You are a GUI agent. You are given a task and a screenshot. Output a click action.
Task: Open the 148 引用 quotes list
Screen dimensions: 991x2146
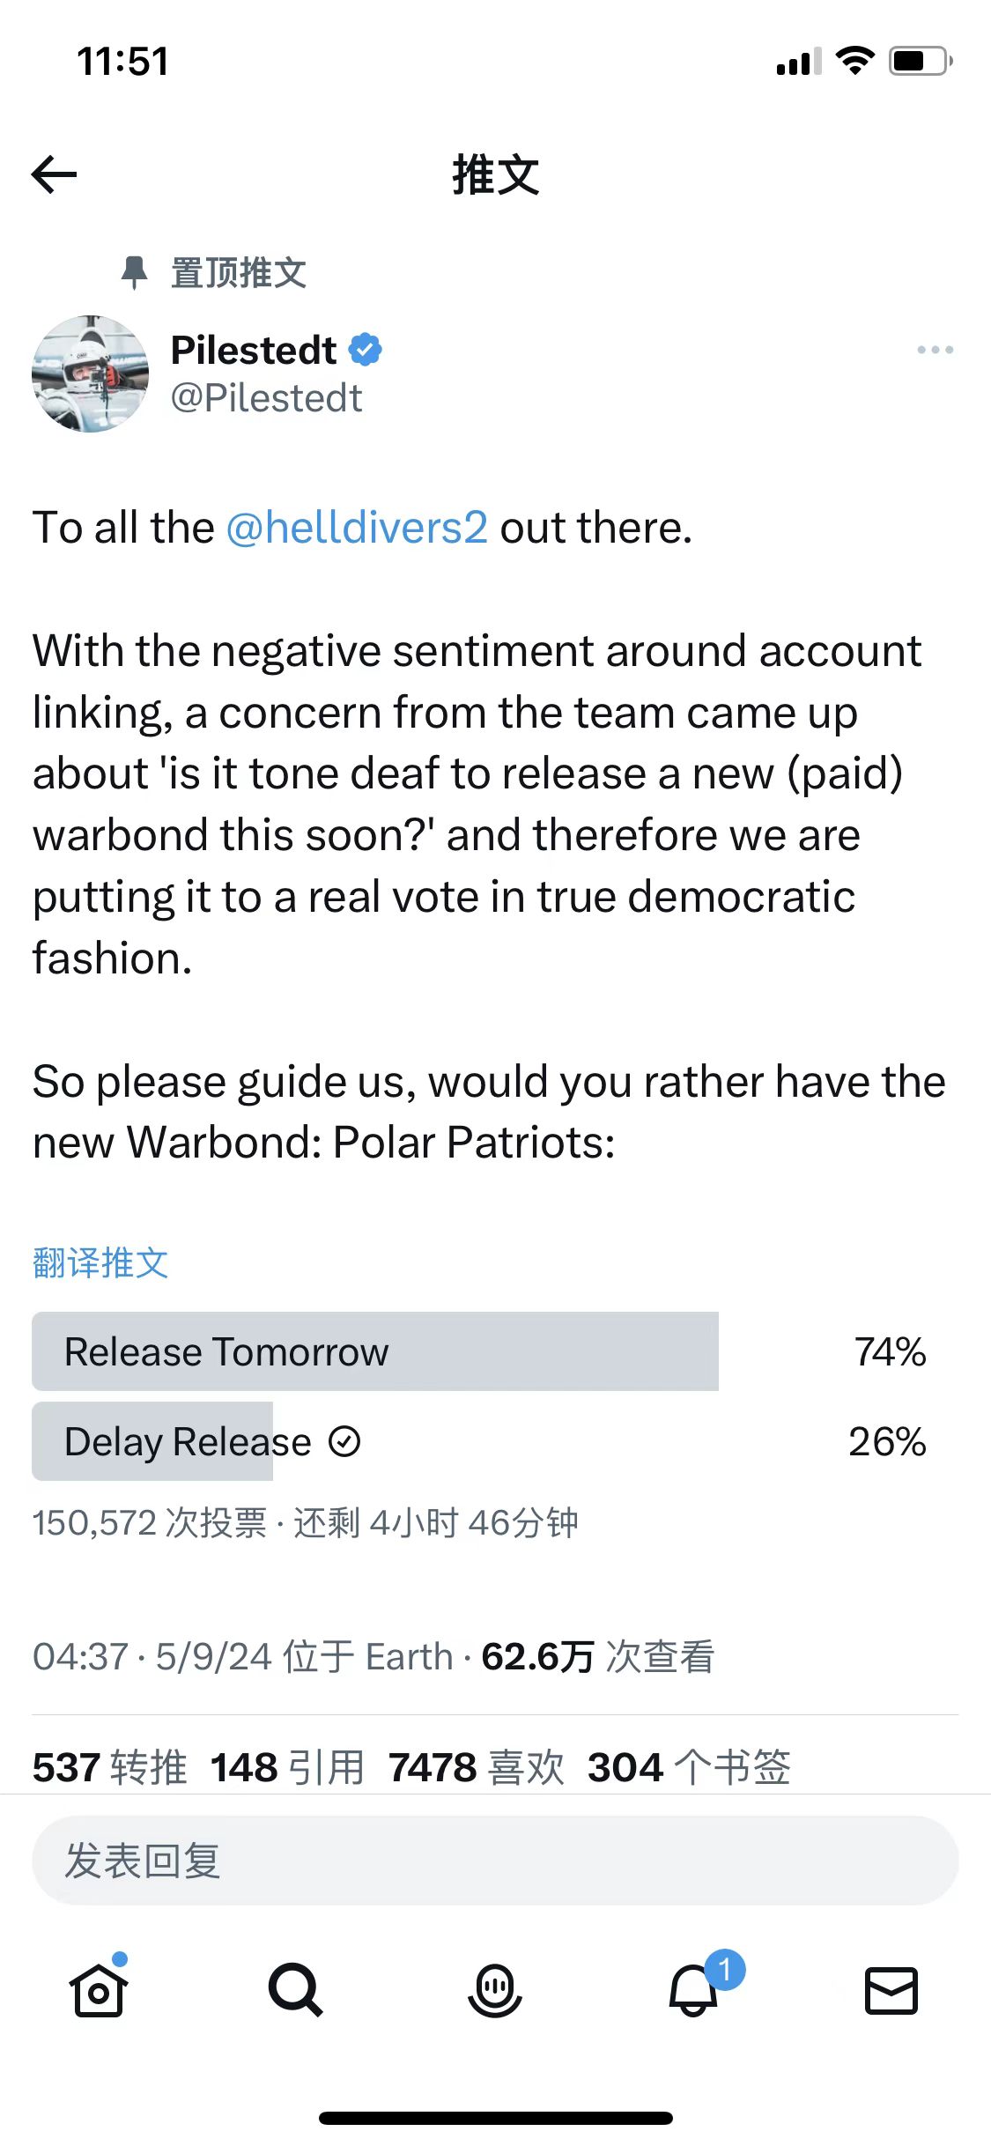[288, 1767]
